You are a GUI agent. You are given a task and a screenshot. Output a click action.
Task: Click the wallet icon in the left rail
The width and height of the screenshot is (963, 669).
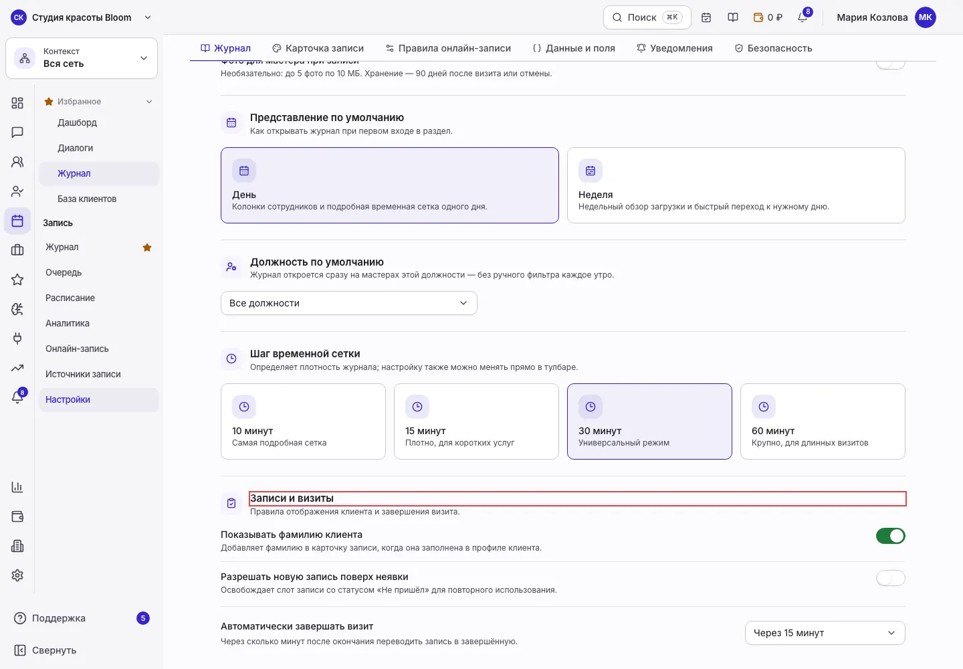click(x=17, y=516)
